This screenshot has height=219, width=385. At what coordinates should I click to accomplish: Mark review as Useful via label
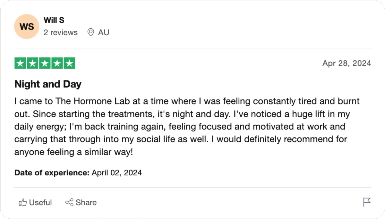pyautogui.click(x=40, y=202)
